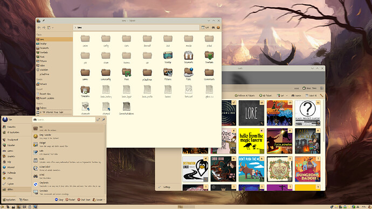
Task: Select the Templates folder icon
Action: (85, 89)
